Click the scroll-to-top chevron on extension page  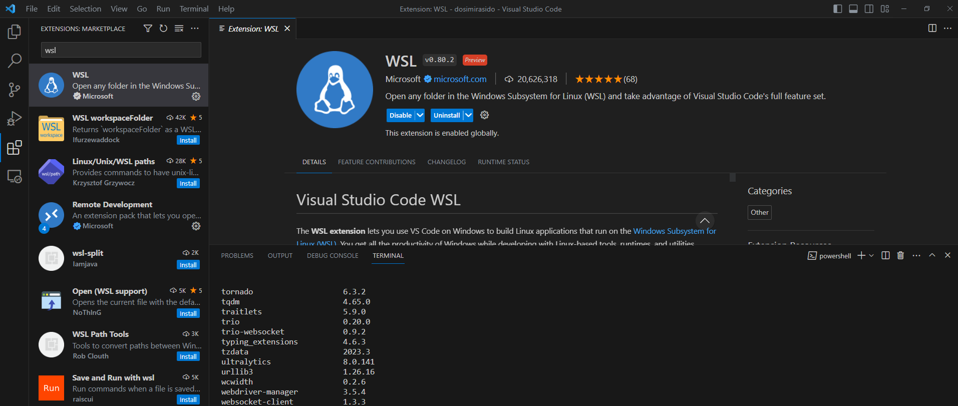click(705, 221)
